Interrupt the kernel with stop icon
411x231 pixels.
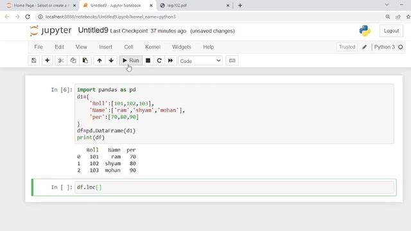tap(148, 60)
